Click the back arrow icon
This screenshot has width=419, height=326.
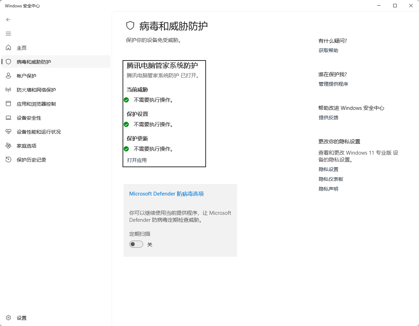click(x=8, y=20)
